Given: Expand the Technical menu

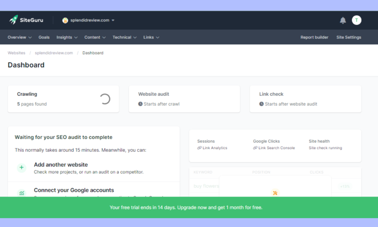Looking at the screenshot, I should click(x=124, y=37).
